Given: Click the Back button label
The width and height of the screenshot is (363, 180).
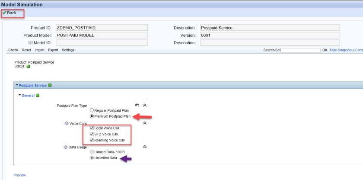Looking at the screenshot, I should 12,13.
